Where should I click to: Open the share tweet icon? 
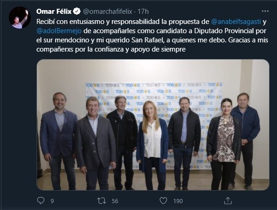pyautogui.click(x=227, y=200)
